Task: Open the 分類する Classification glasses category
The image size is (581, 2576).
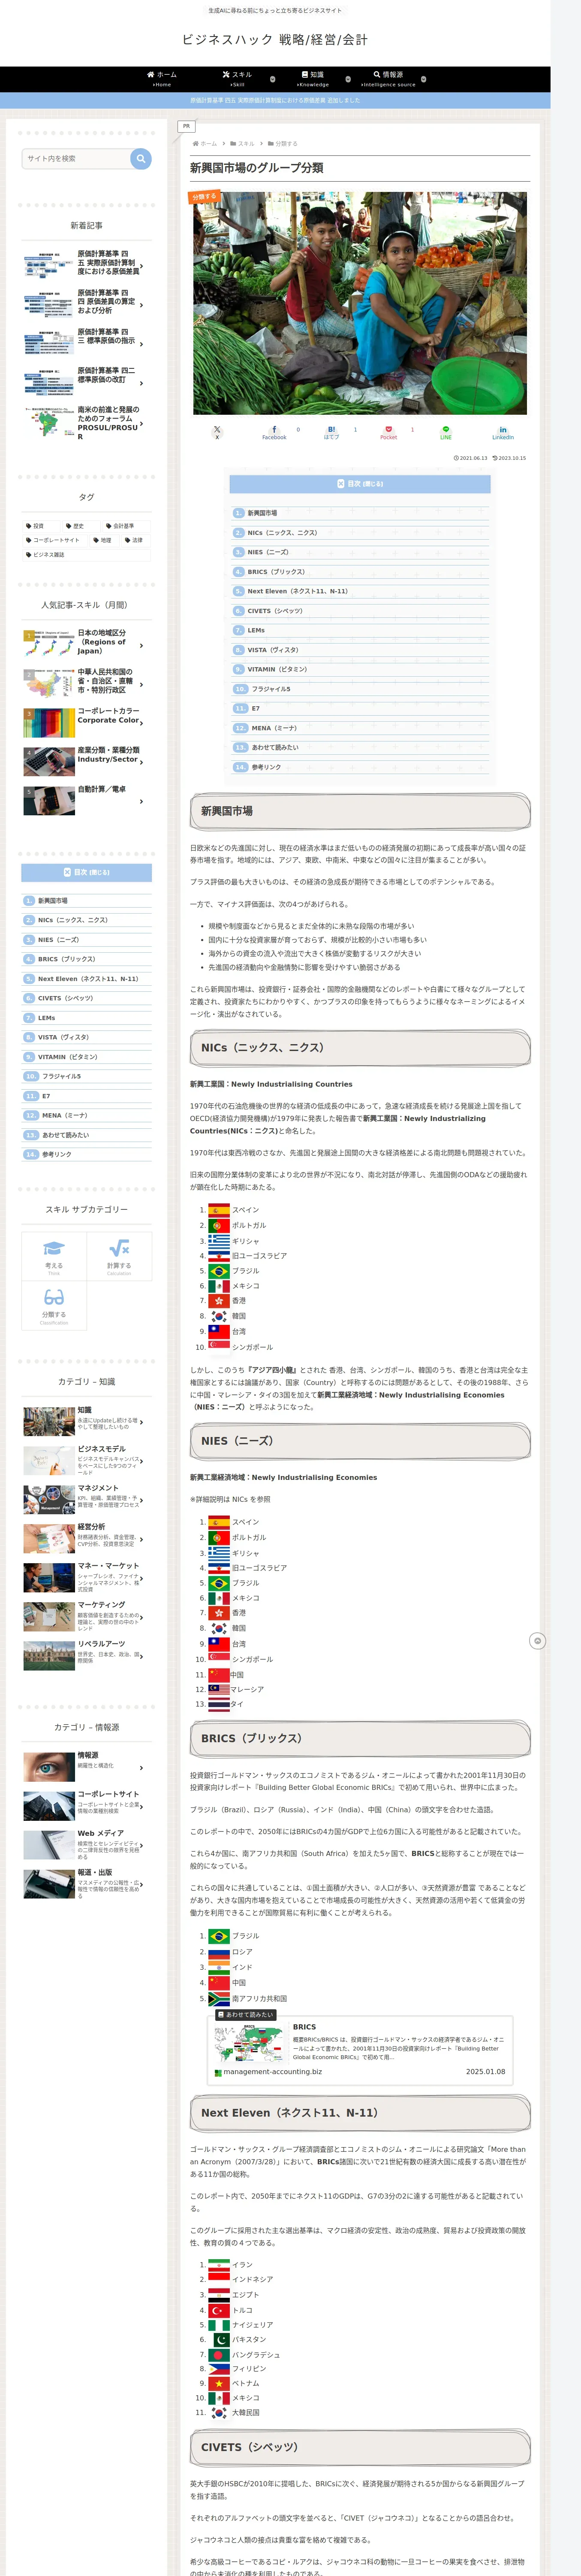Action: [x=54, y=1305]
